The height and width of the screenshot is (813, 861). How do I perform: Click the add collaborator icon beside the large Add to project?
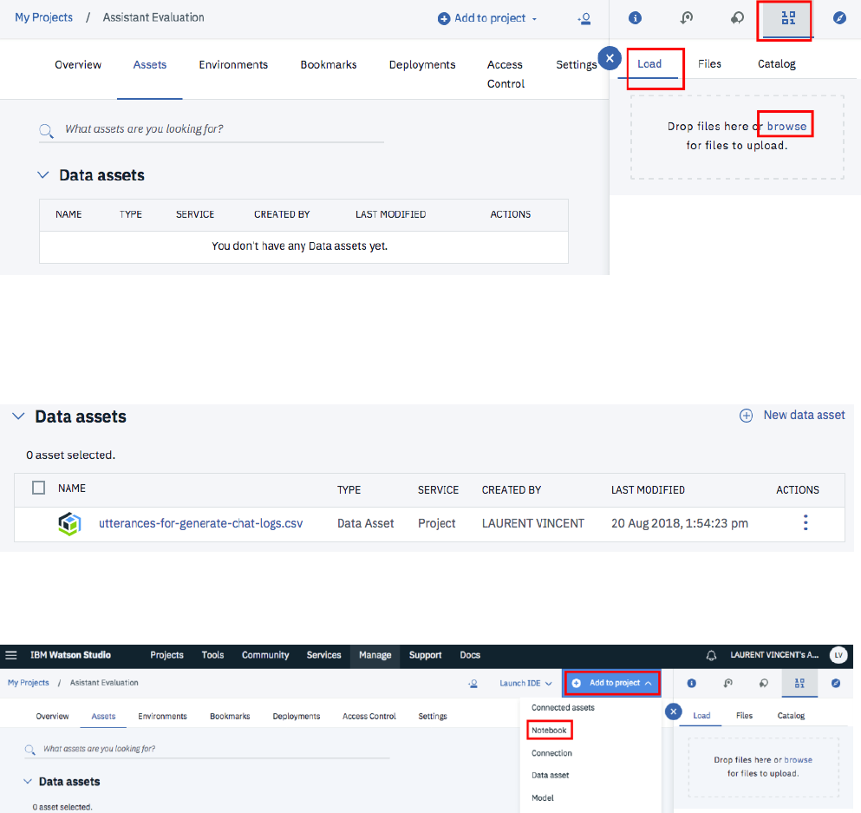coord(584,19)
